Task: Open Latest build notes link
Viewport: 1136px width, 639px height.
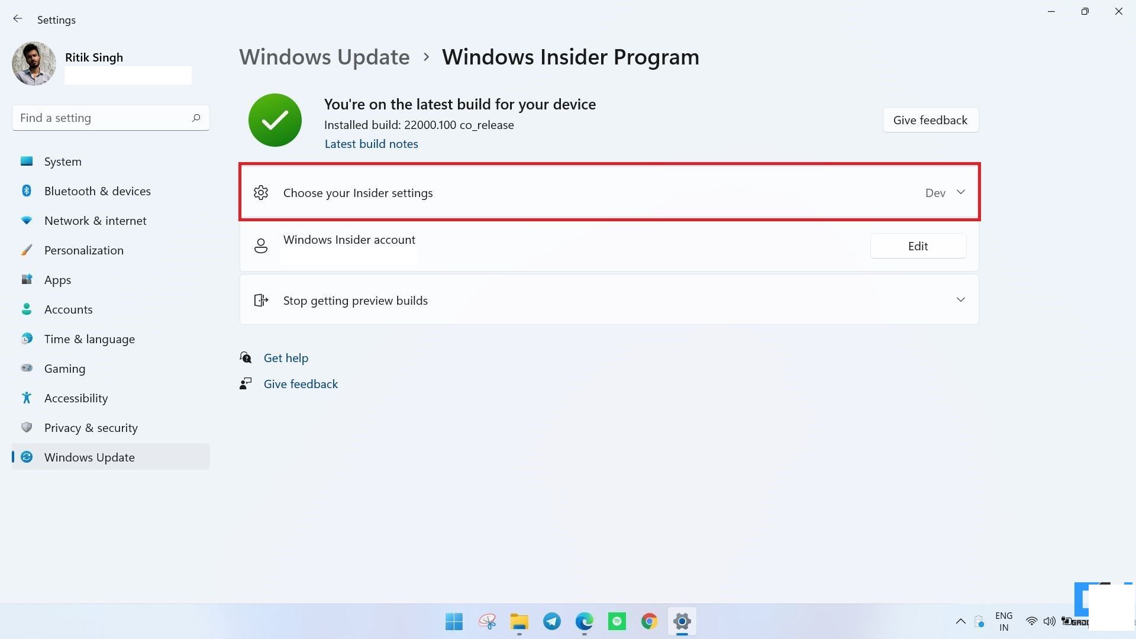Action: tap(372, 143)
